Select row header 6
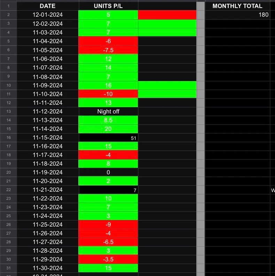 8,50
